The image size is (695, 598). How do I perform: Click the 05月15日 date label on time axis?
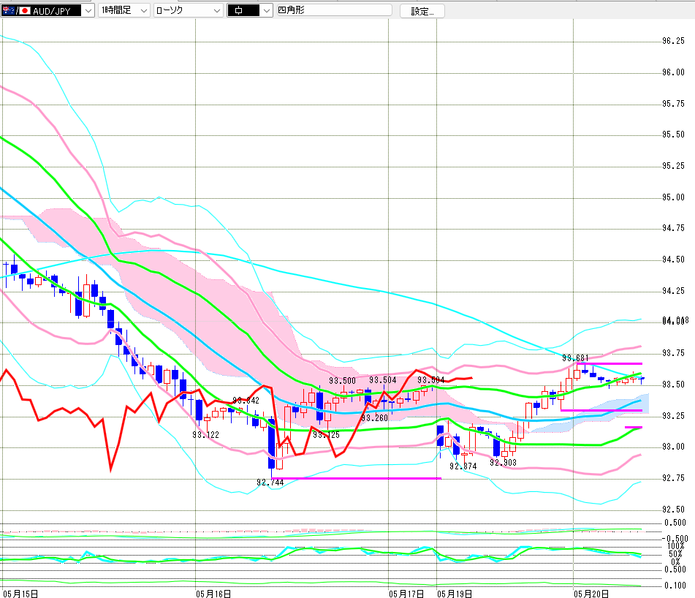pos(20,594)
